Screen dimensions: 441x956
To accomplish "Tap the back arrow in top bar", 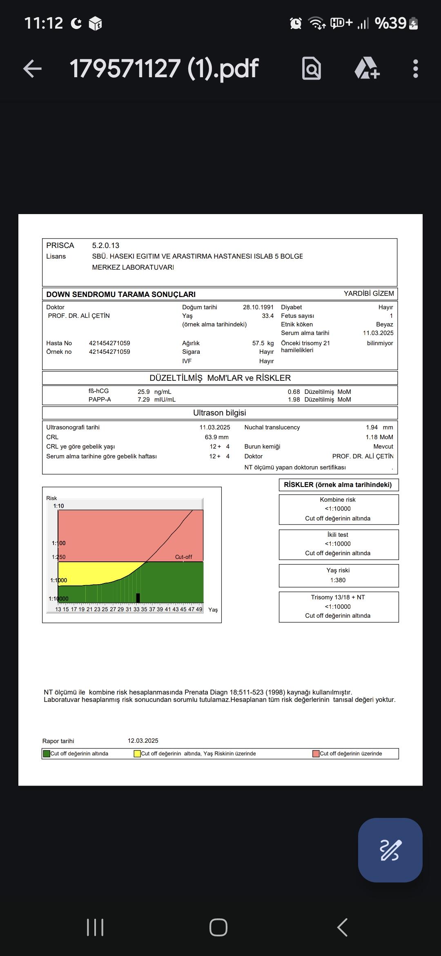I will pos(32,68).
